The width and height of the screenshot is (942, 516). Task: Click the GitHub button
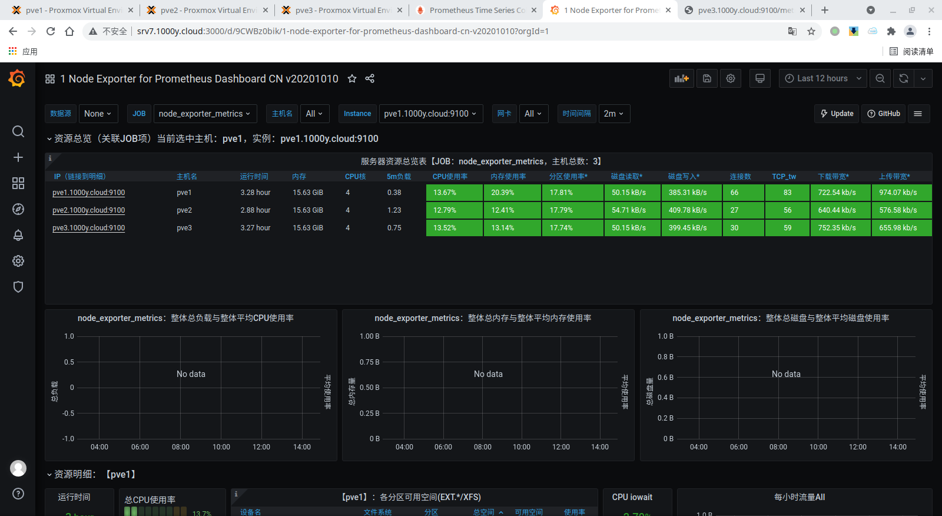pos(884,114)
